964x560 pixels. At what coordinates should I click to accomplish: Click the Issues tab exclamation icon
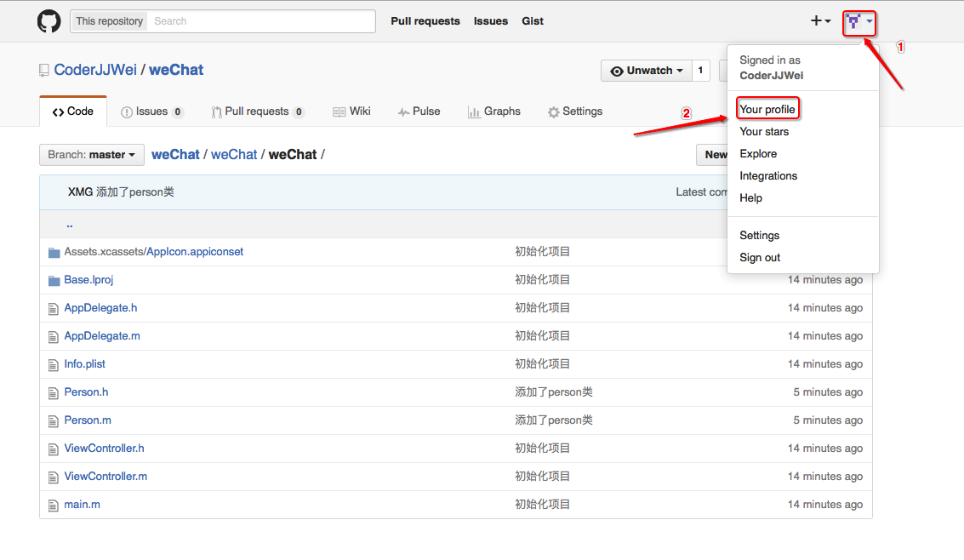click(127, 111)
